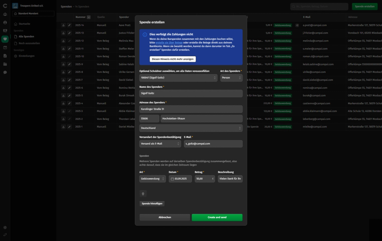Download receipt for donation 2025-11
Screen dimensions: 382x241
(x=63, y=49)
